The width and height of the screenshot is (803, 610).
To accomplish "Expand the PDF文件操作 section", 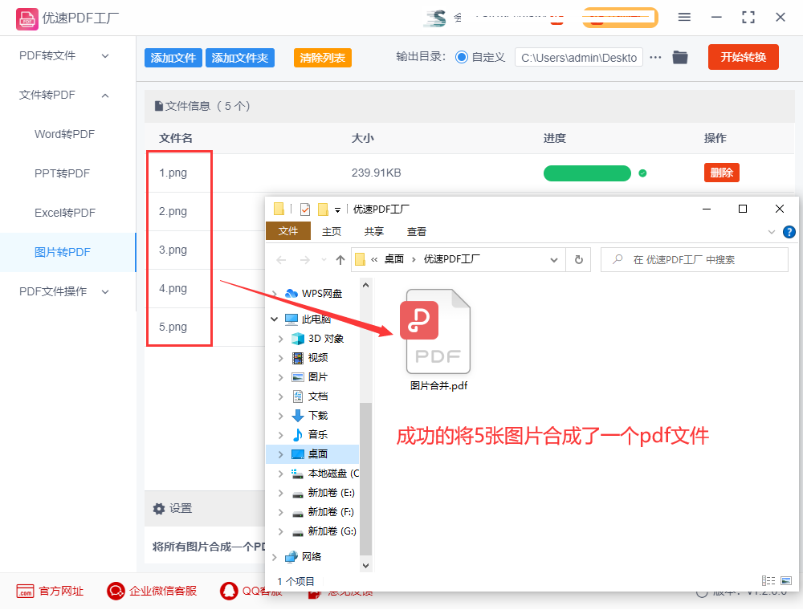I will (x=105, y=291).
